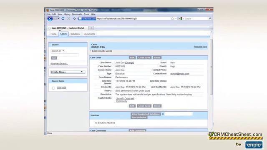
Task: Click View Suggested Solutions button
Action: (146, 114)
